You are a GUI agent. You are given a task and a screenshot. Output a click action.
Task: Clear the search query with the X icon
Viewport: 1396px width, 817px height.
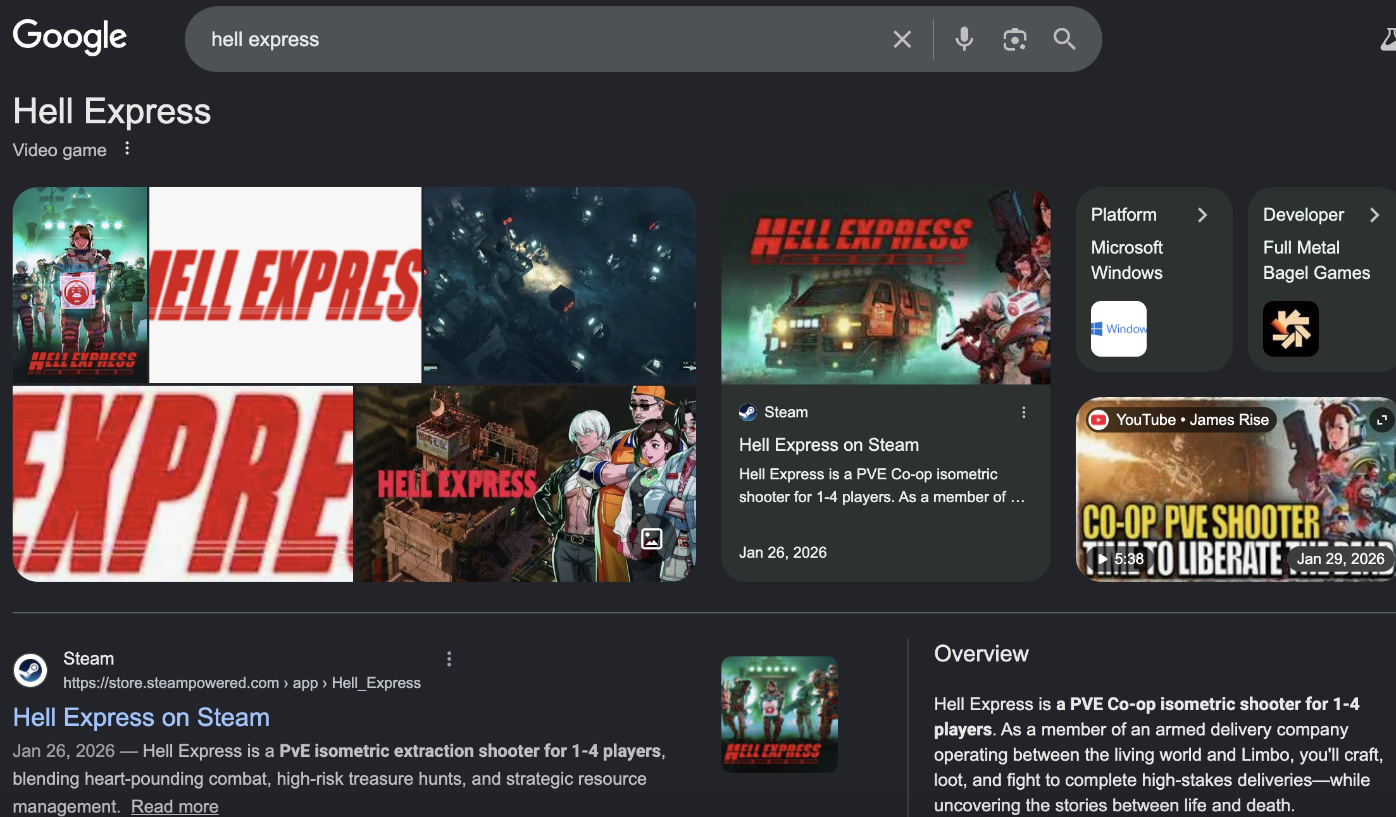pyautogui.click(x=902, y=39)
